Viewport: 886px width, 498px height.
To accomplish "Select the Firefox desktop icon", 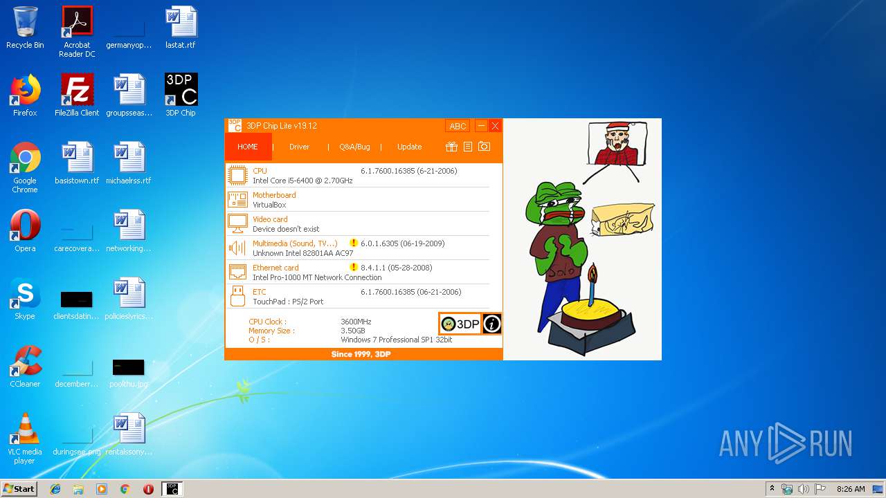I will pos(25,95).
